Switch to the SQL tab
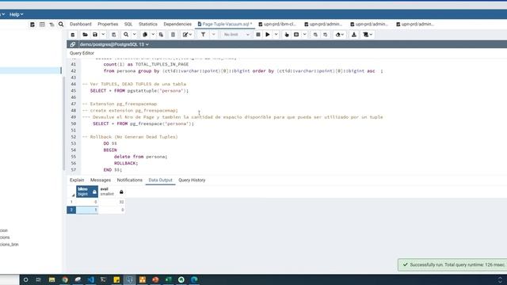This screenshot has width=507, height=285. [x=128, y=25]
